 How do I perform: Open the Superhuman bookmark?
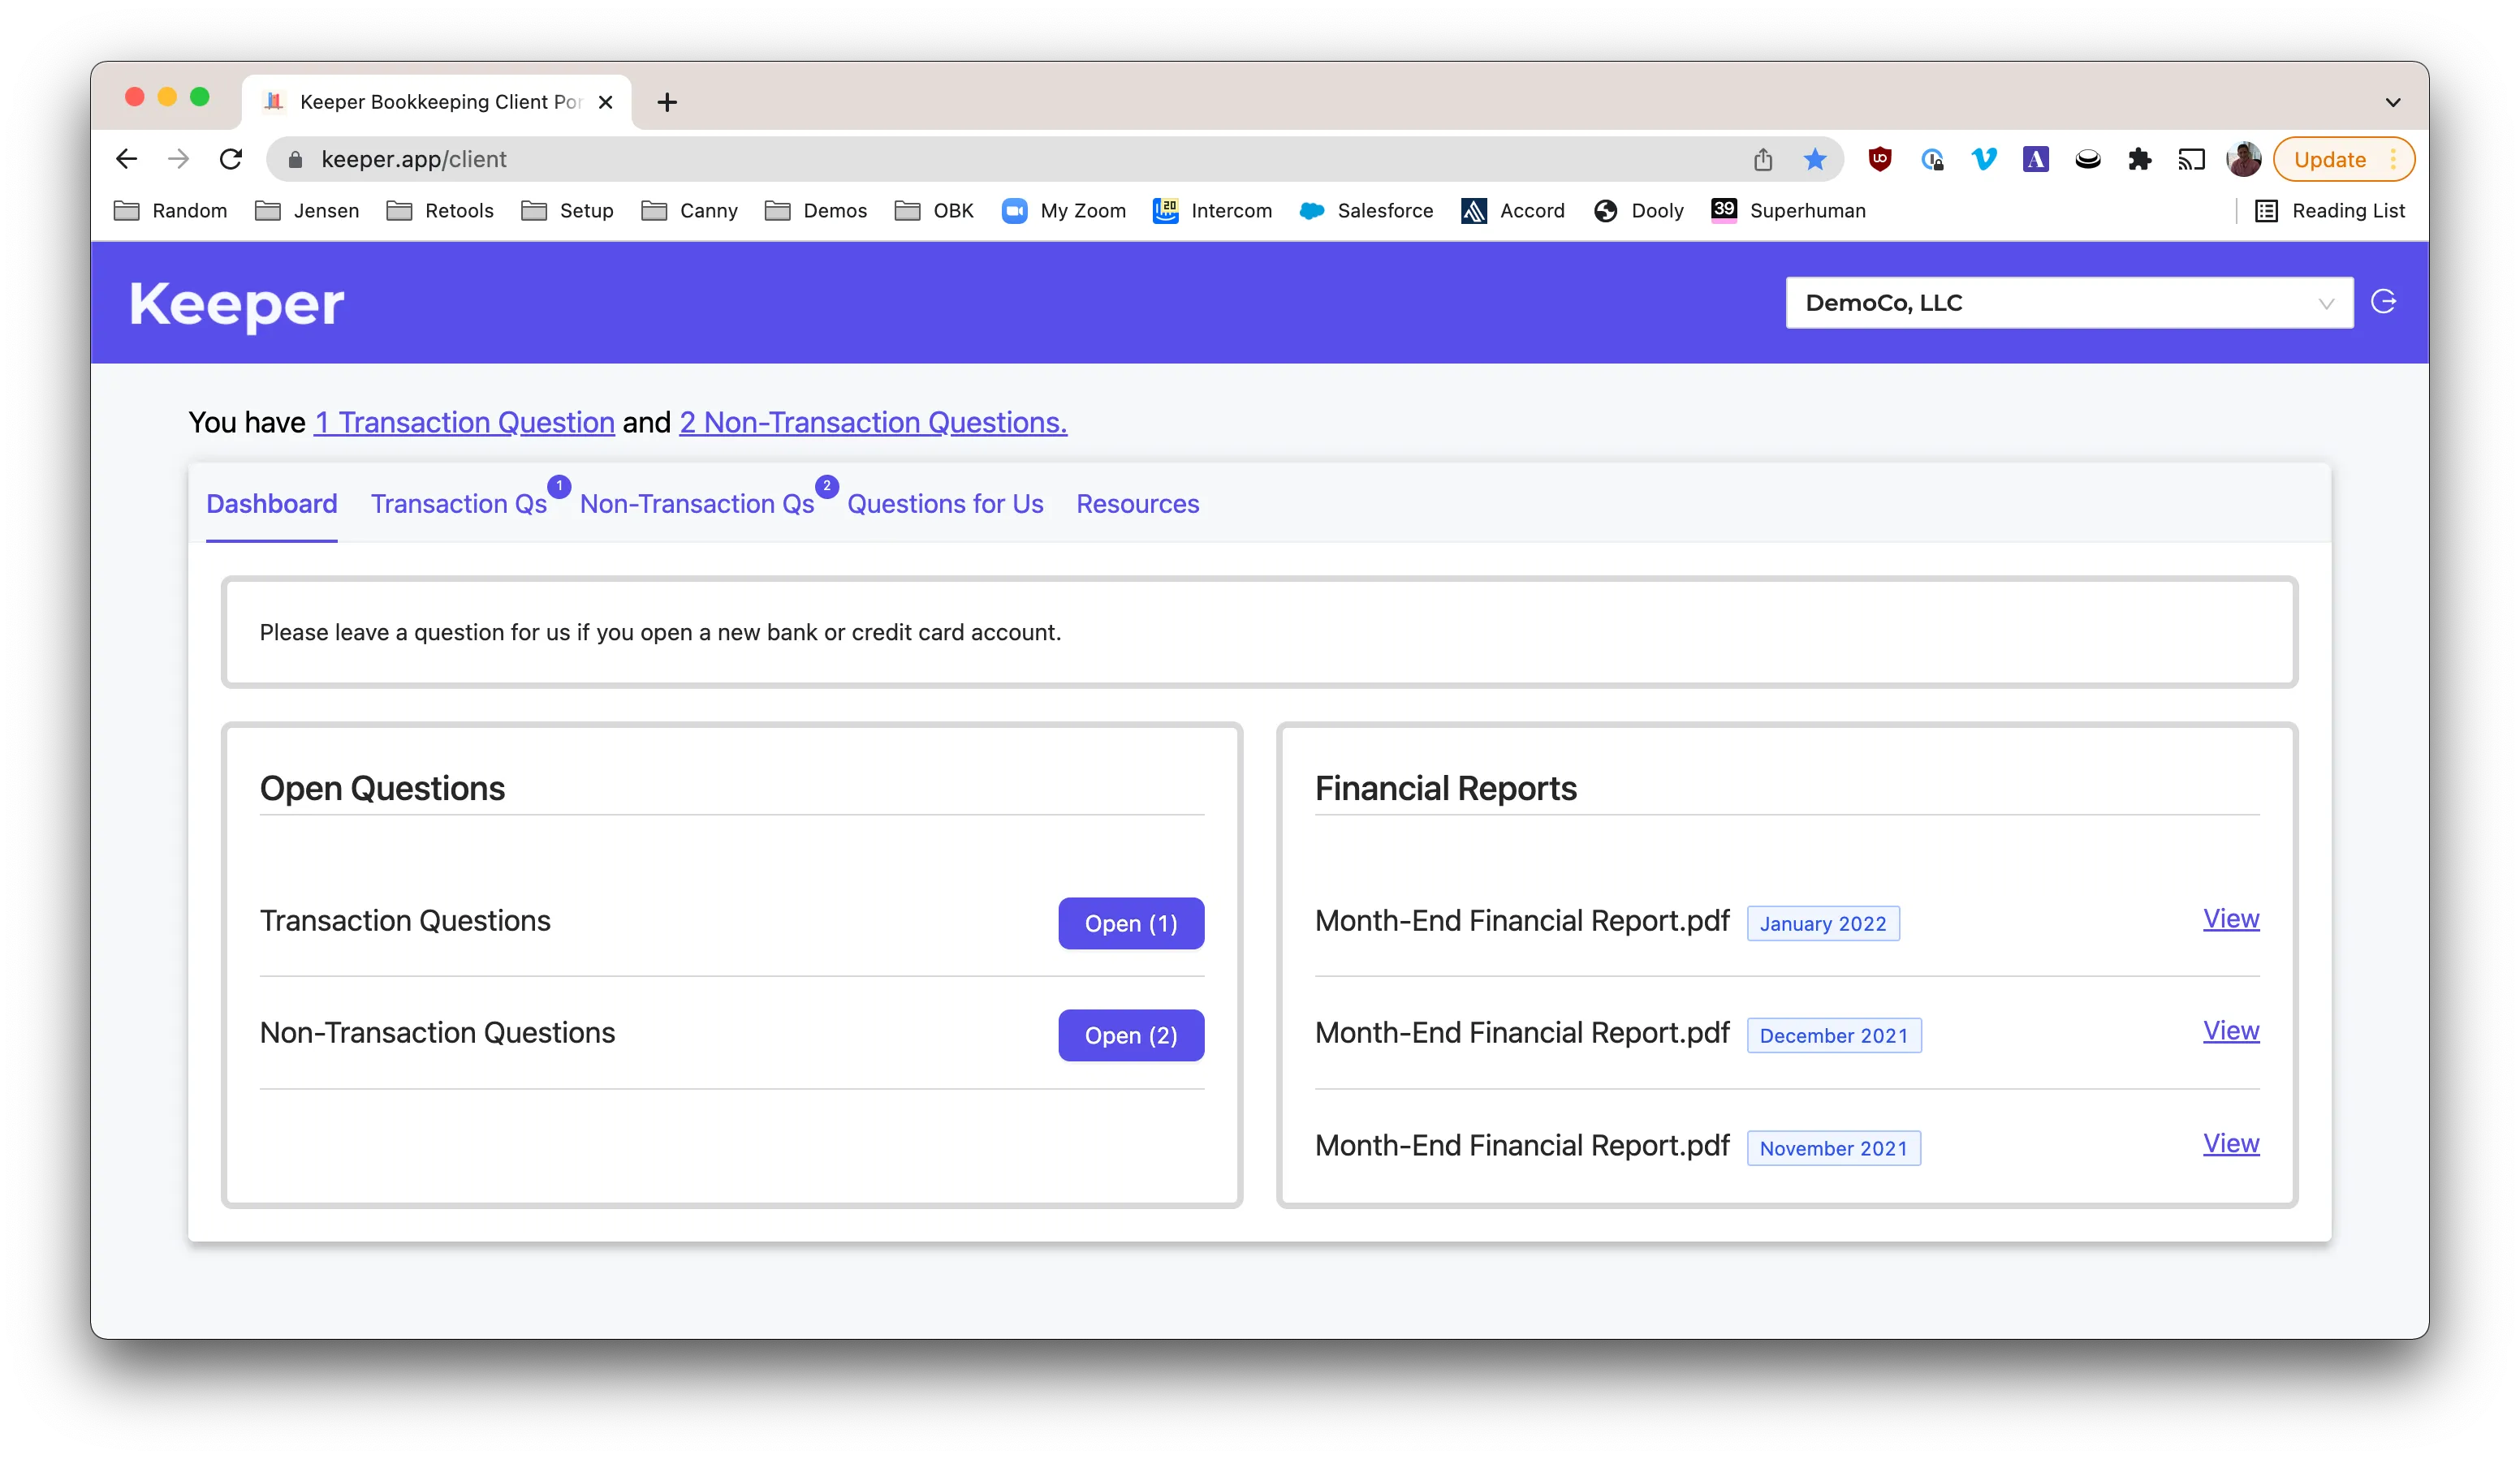pyautogui.click(x=1789, y=211)
